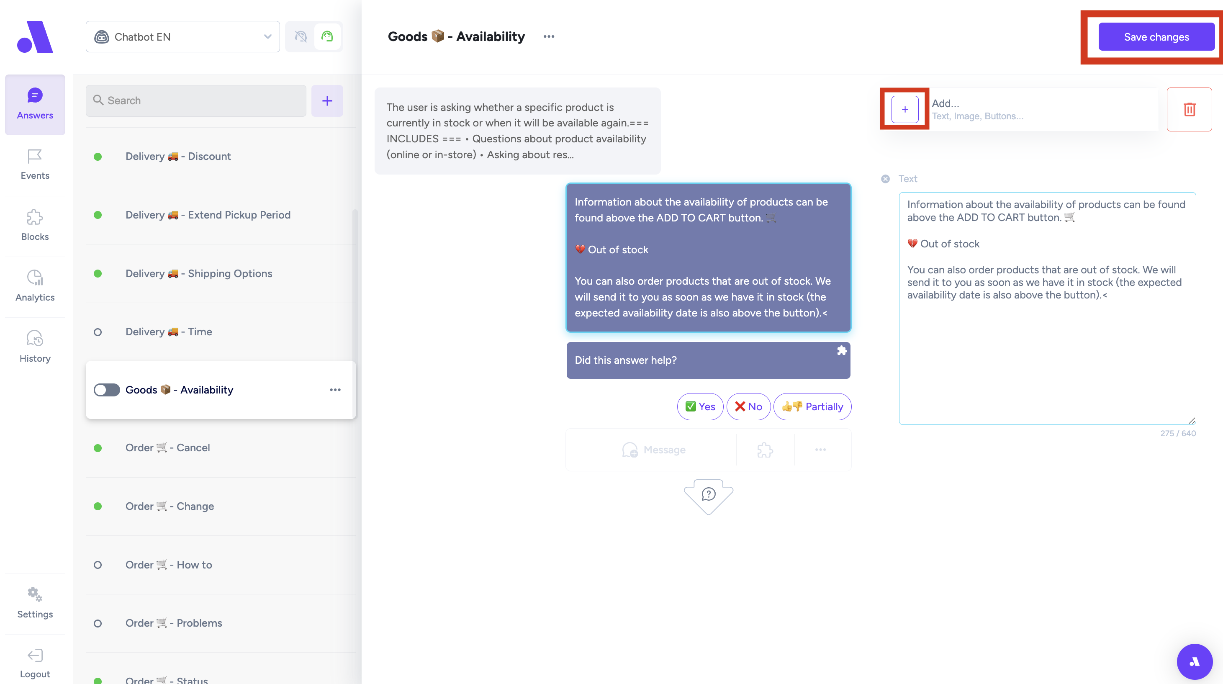Click the plus button beside Search field
Image resolution: width=1223 pixels, height=684 pixels.
pyautogui.click(x=326, y=100)
